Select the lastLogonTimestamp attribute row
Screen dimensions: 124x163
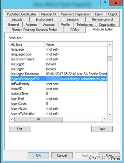click(x=59, y=74)
